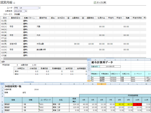The height and width of the screenshot is (113, 151).
Task: Select the 06(金) date cell
Action: pos(4,35)
